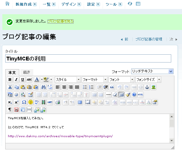Toggle align center button

64,87
